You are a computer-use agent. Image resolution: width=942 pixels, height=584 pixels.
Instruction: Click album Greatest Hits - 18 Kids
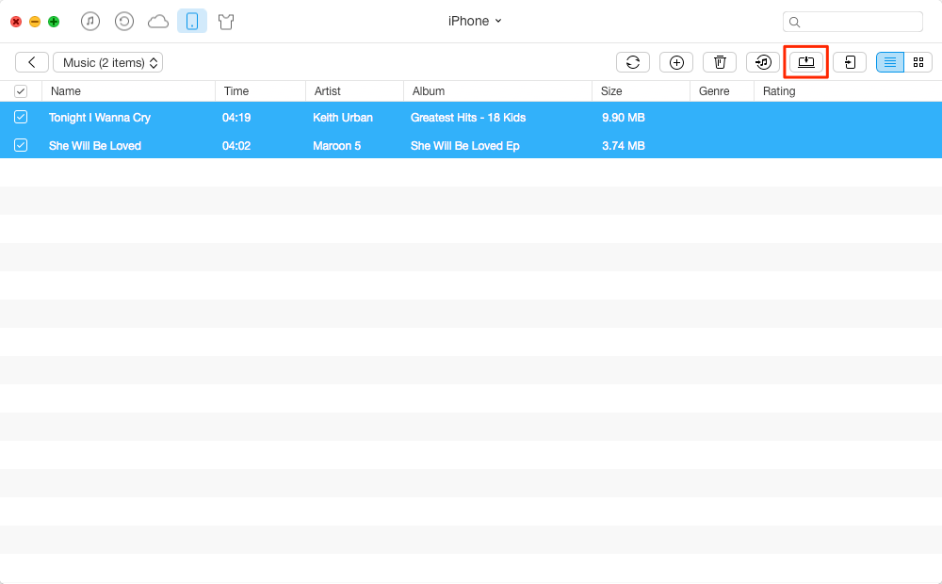468,118
